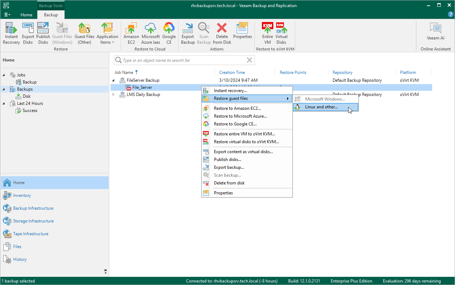Open the Publish Disks ribbon tool
This screenshot has height=285, width=455.
43,33
